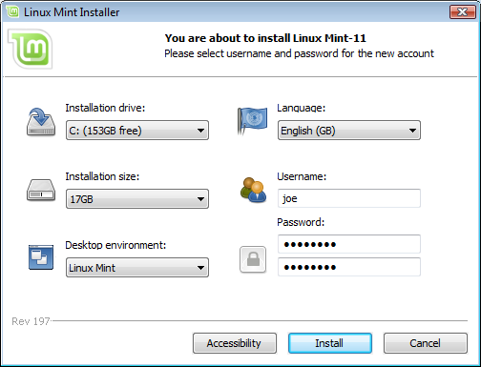The height and width of the screenshot is (367, 481).
Task: Click the blue language flag icon
Action: [x=252, y=121]
